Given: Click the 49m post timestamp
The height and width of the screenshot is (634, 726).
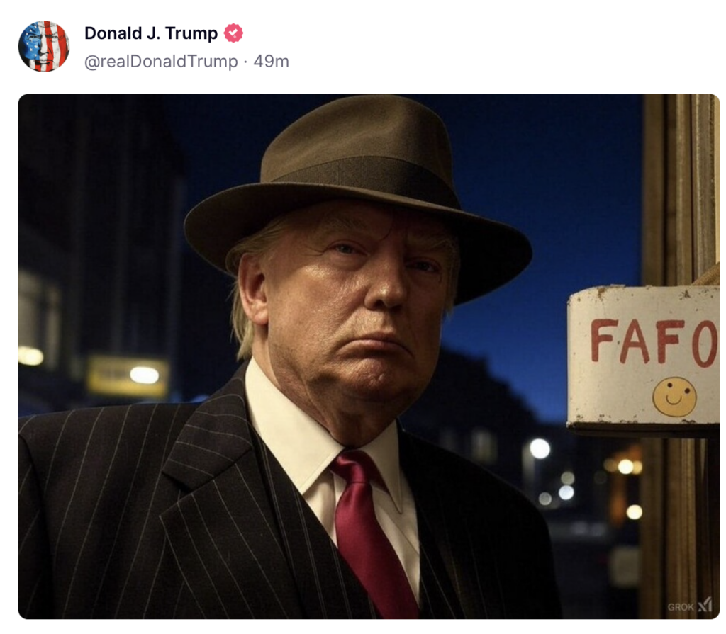Looking at the screenshot, I should pyautogui.click(x=272, y=61).
